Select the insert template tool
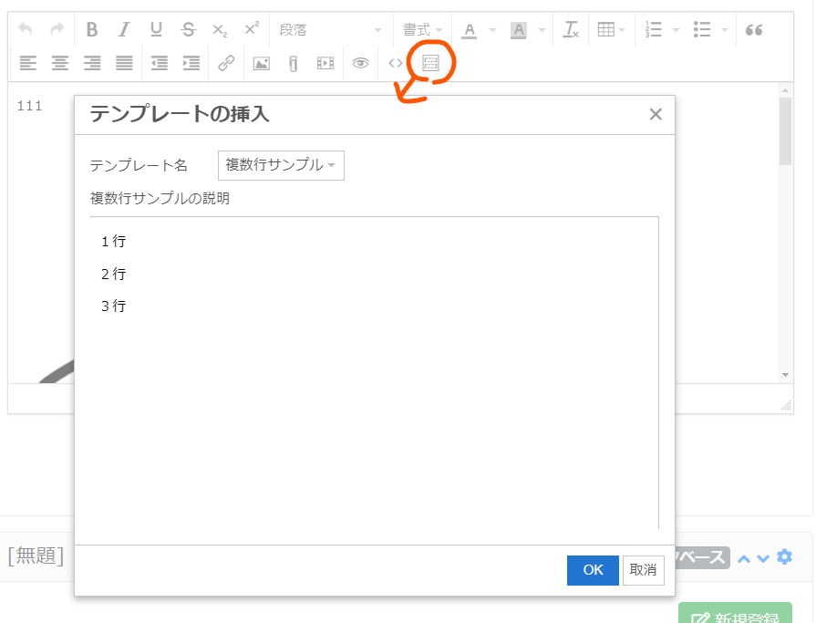 pos(429,63)
